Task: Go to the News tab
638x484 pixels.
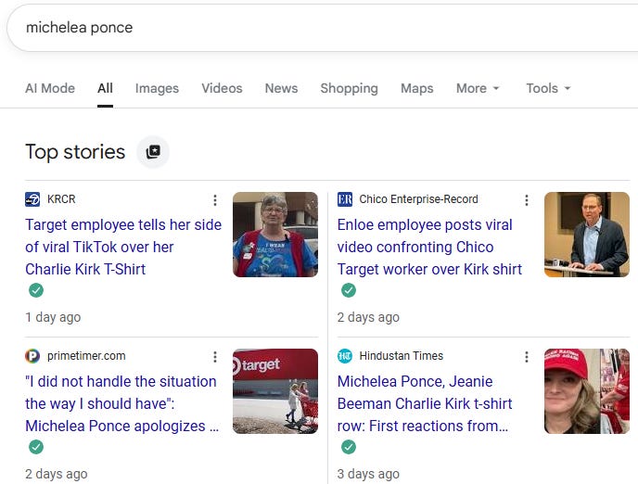Action: [x=281, y=88]
